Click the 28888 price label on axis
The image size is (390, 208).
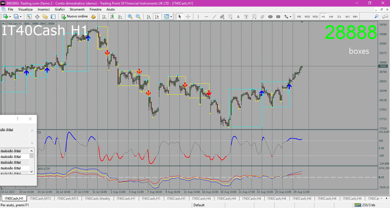tap(383, 66)
